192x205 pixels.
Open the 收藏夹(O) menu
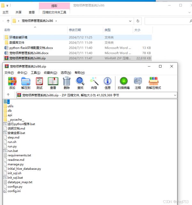click(51, 73)
